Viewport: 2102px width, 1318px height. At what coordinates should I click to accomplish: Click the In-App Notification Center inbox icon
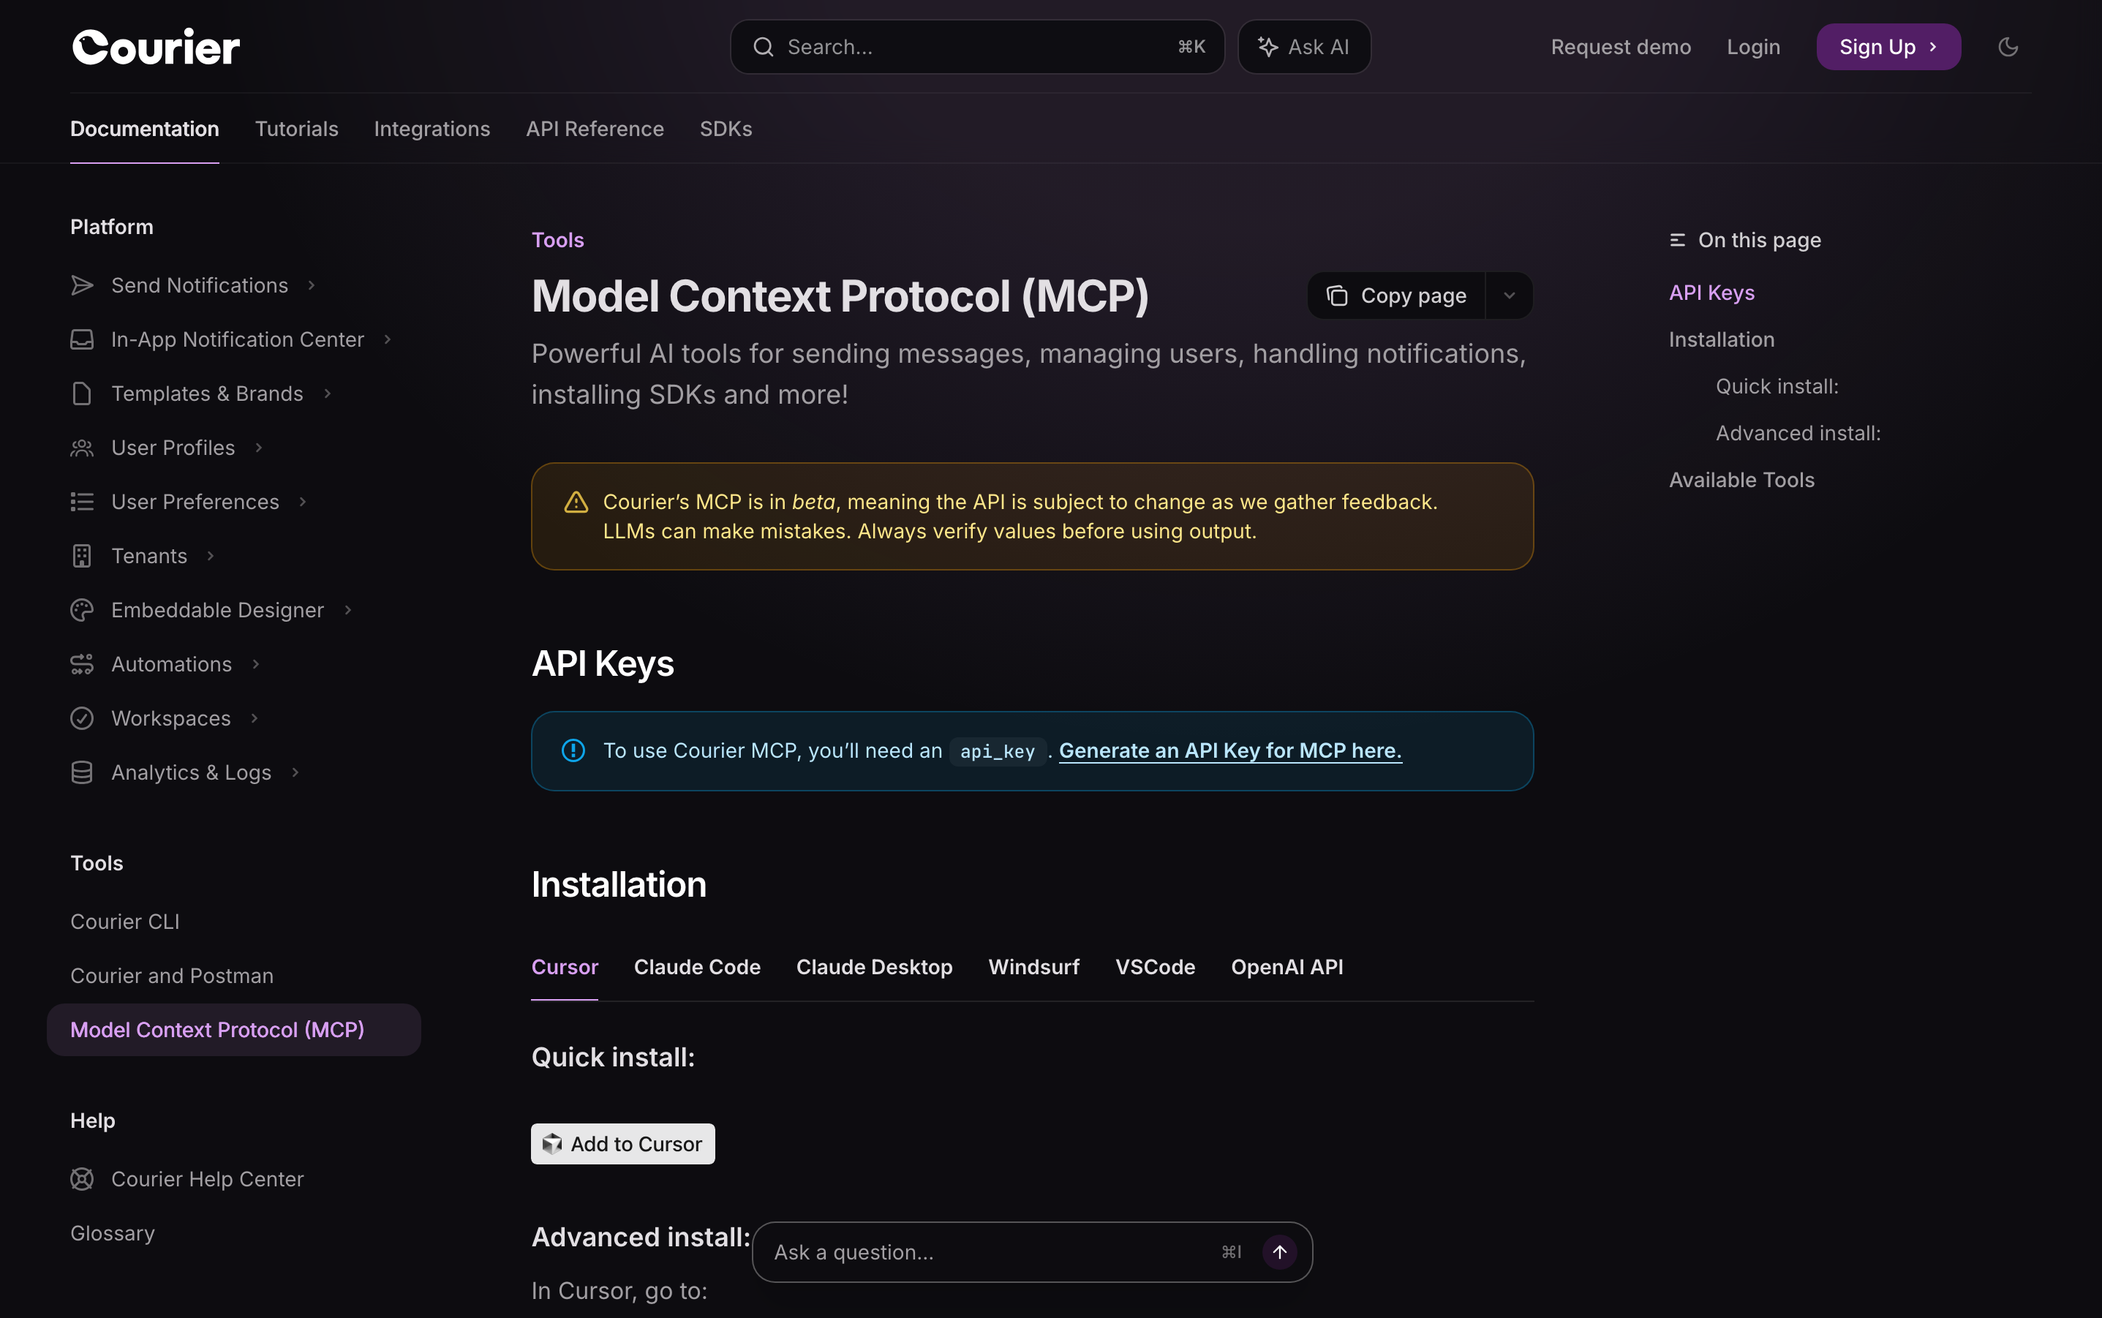tap(82, 339)
